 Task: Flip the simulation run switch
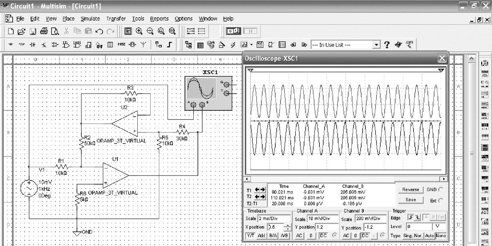pyautogui.click(x=234, y=31)
